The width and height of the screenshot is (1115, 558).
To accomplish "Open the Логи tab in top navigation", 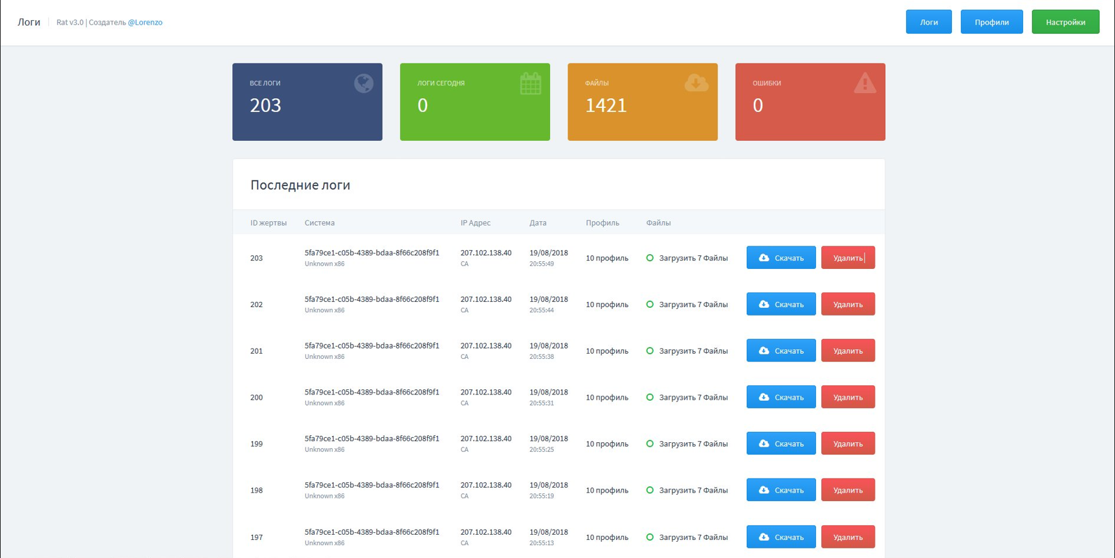I will [928, 22].
